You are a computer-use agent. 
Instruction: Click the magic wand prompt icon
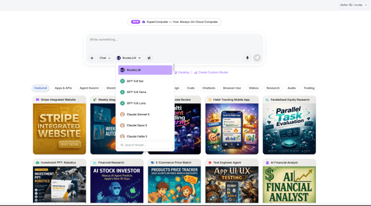click(149, 58)
